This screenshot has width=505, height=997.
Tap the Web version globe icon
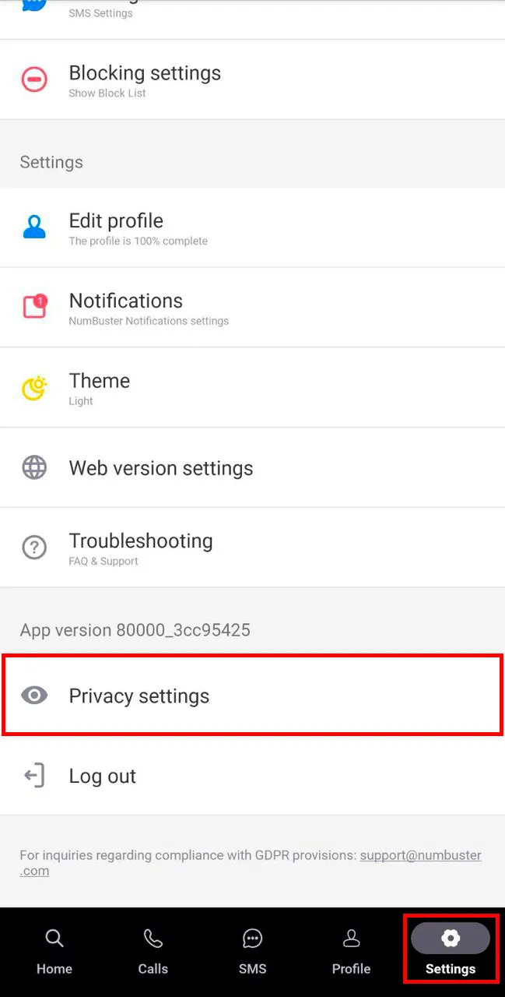click(34, 467)
